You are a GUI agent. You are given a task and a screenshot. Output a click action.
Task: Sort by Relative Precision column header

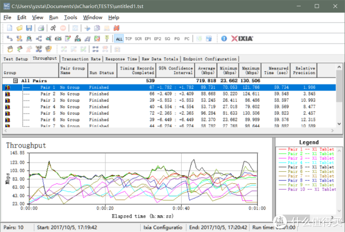[x=304, y=70]
